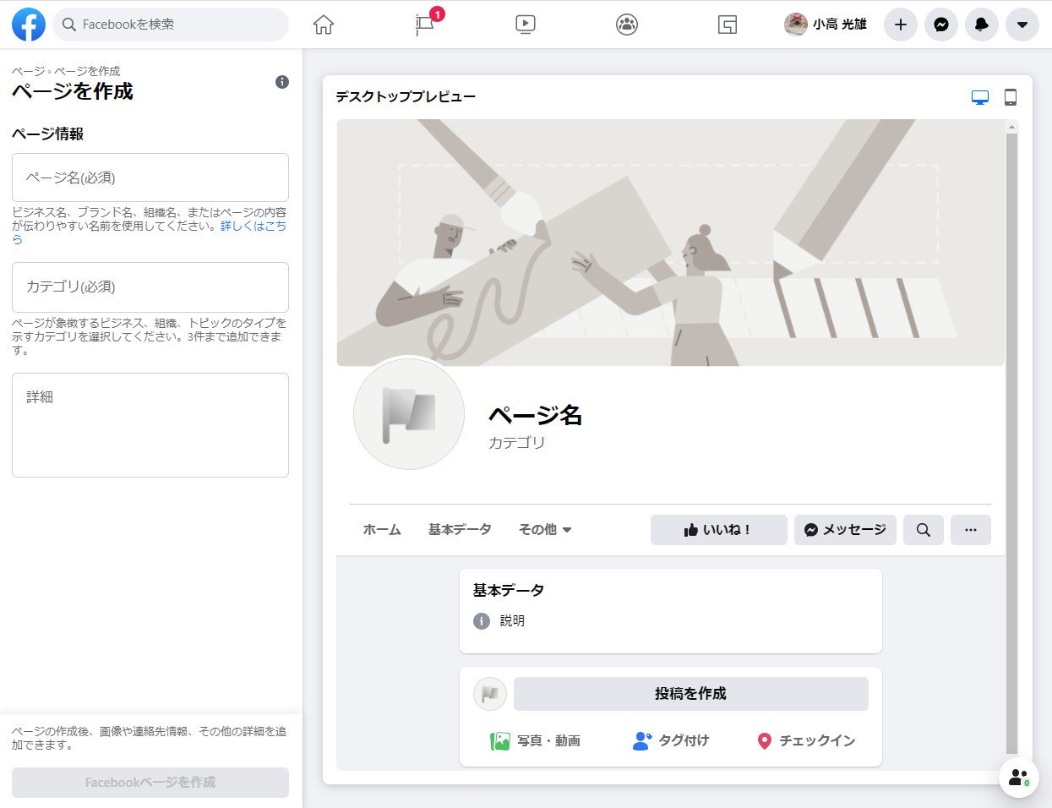Switch to desktop preview mode
Image resolution: width=1052 pixels, height=808 pixels.
click(980, 97)
